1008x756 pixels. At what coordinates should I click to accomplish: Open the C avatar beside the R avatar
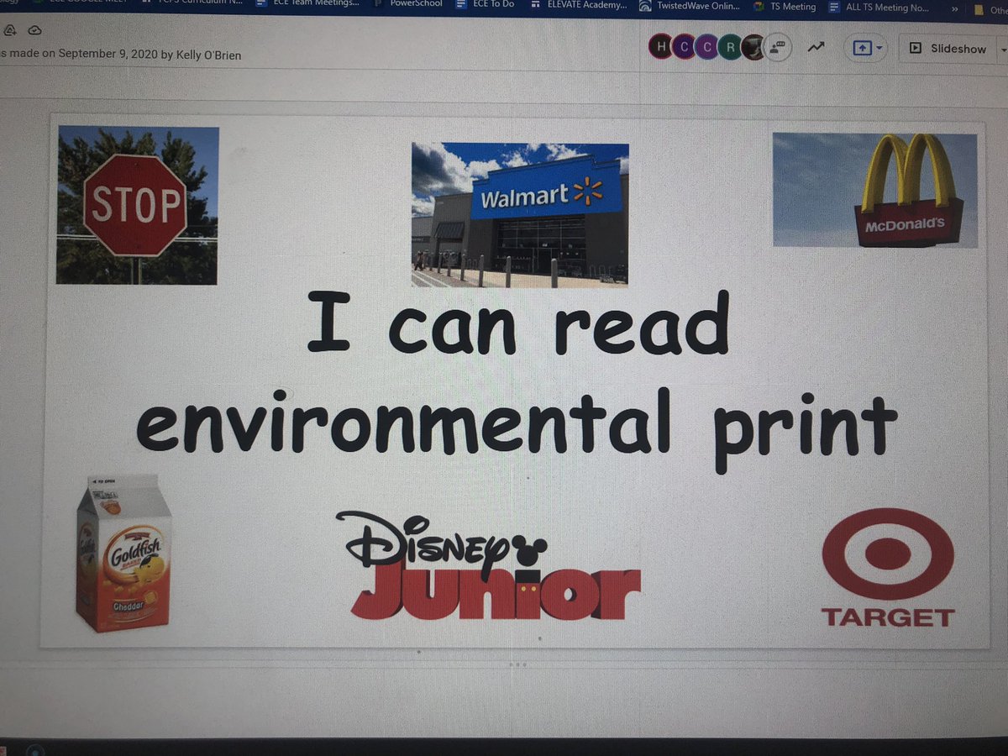707,48
